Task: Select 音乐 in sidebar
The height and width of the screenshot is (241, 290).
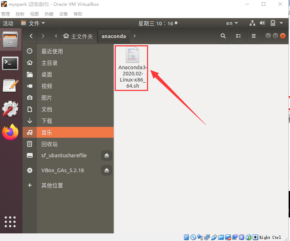Action: pos(68,132)
